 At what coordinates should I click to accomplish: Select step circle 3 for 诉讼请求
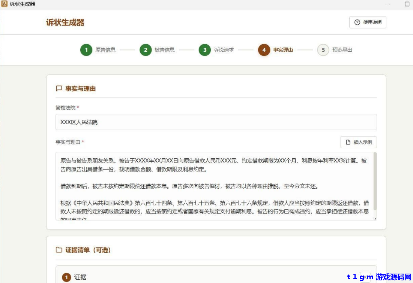pos(204,50)
